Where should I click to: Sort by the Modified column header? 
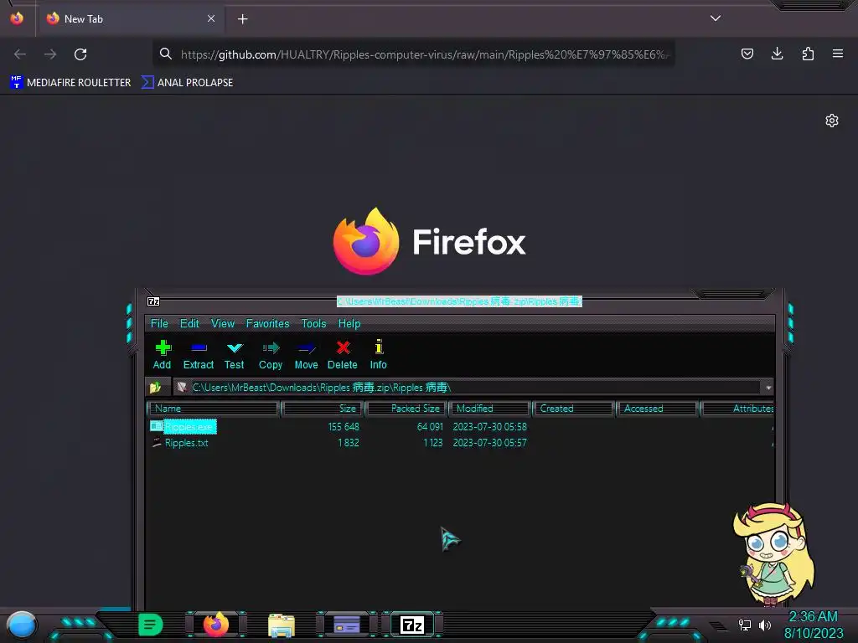[x=489, y=409]
